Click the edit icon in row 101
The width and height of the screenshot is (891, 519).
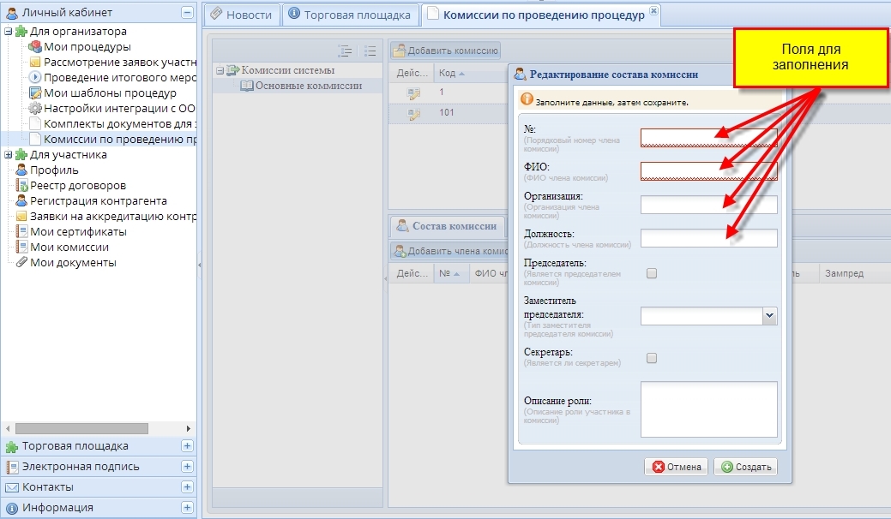point(413,114)
